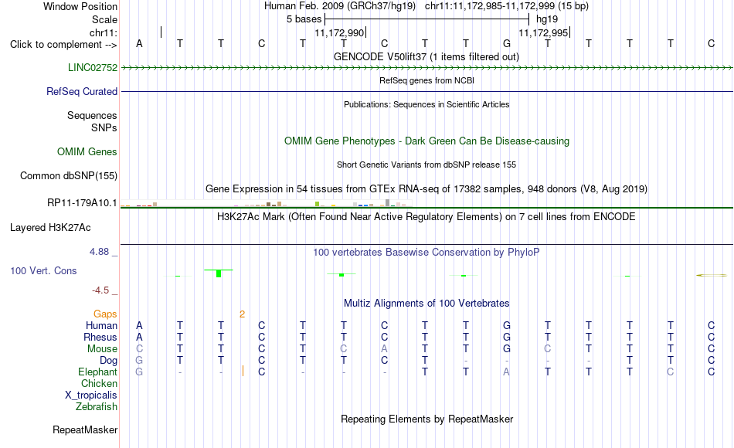This screenshot has height=448, width=734.
Task: Click the hg19 label beside scale bar
Action: 547,19
